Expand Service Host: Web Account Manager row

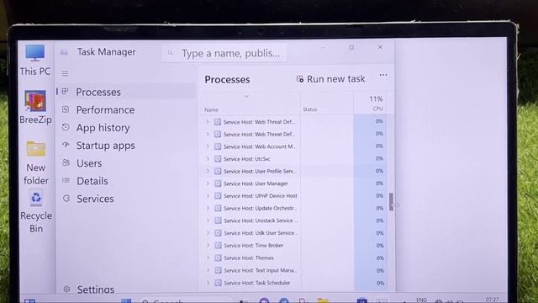point(208,146)
